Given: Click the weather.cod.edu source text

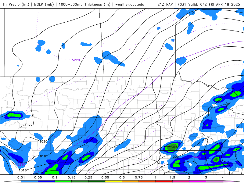Looking at the screenshot, I should pyautogui.click(x=130, y=4).
